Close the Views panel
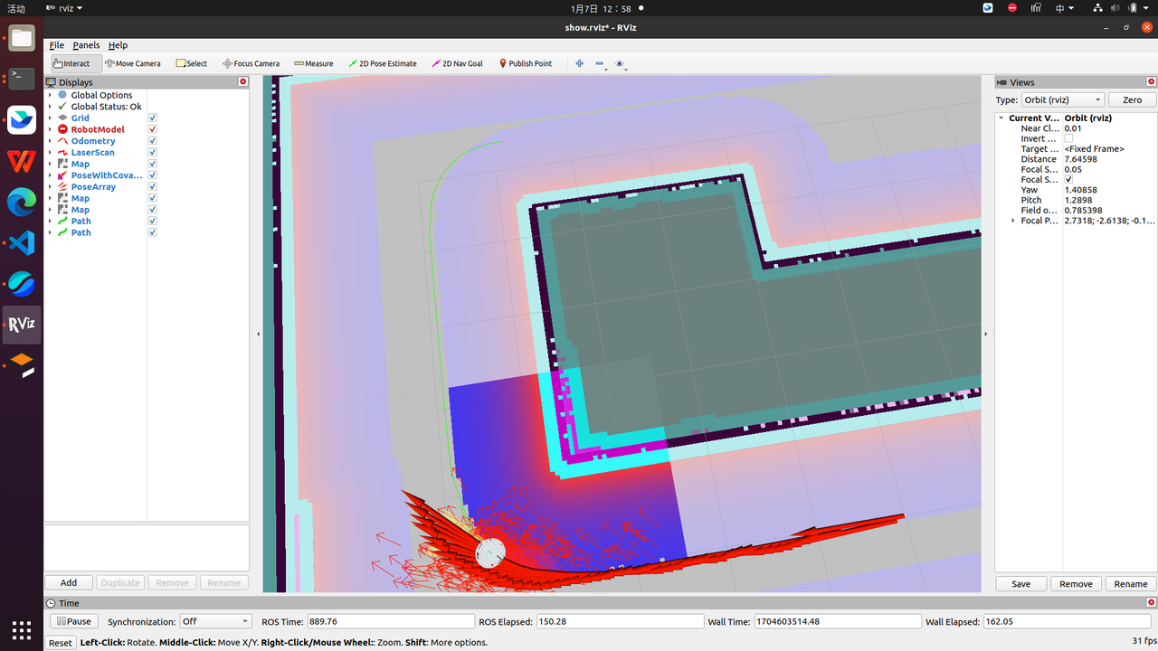 click(x=1152, y=81)
